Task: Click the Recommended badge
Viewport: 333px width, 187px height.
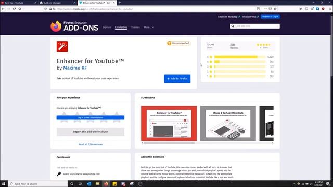Action: coord(178,43)
